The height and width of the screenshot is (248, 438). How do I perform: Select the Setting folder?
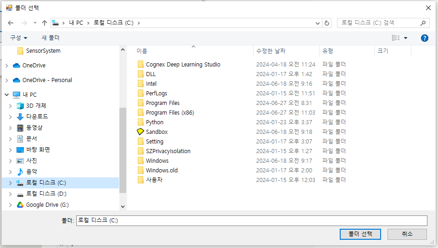point(154,142)
